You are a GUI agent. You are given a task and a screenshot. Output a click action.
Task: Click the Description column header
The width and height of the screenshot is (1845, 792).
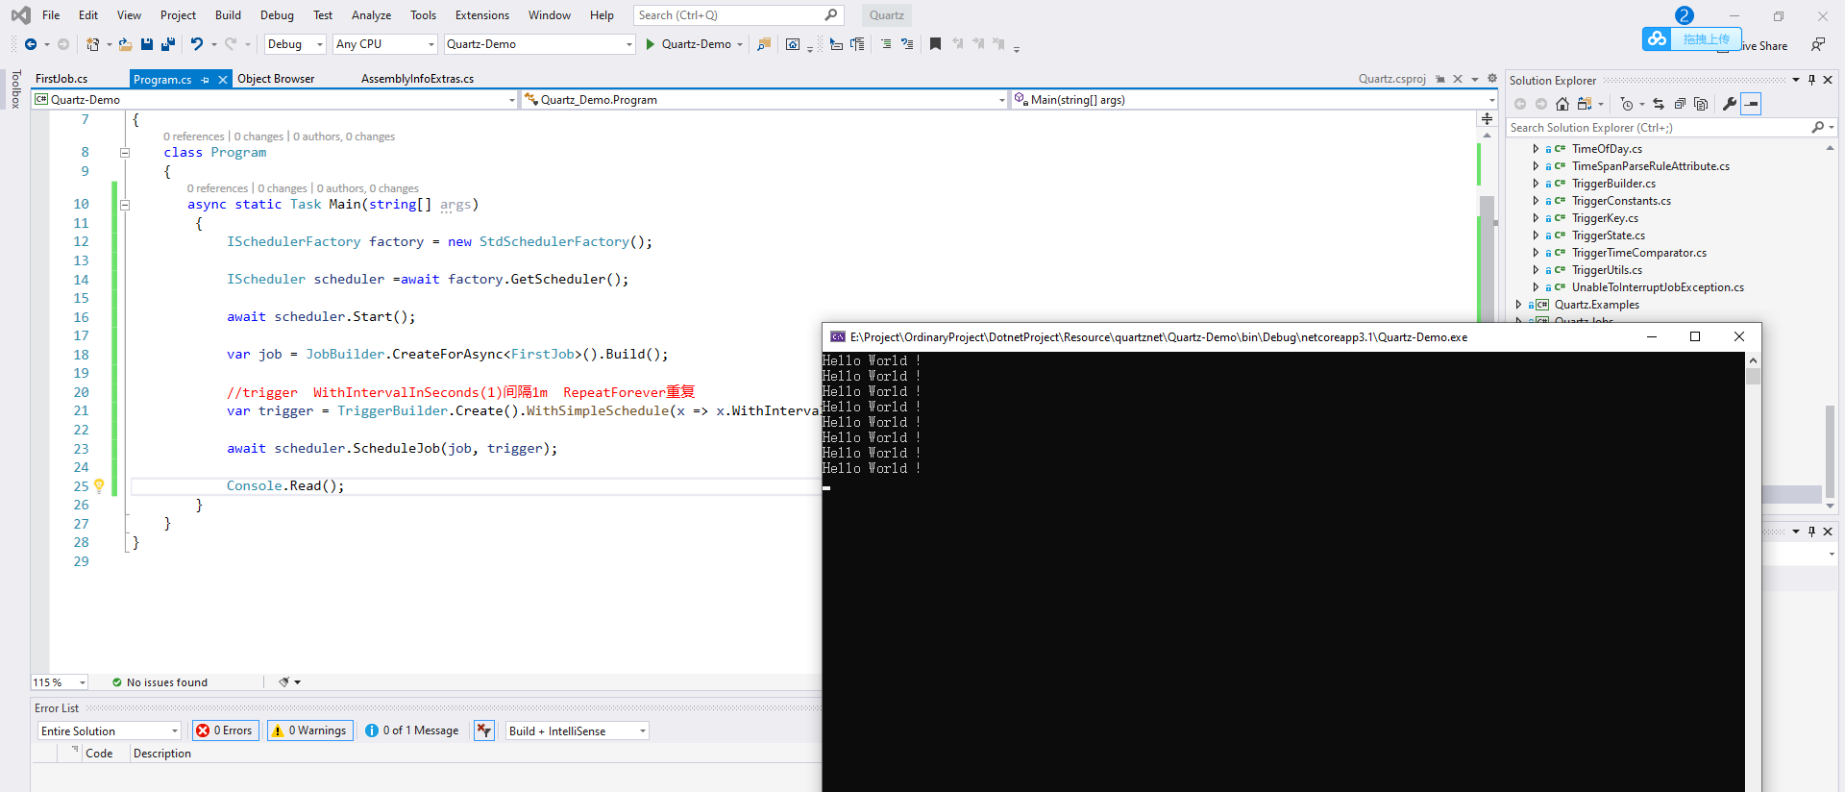pos(162,754)
